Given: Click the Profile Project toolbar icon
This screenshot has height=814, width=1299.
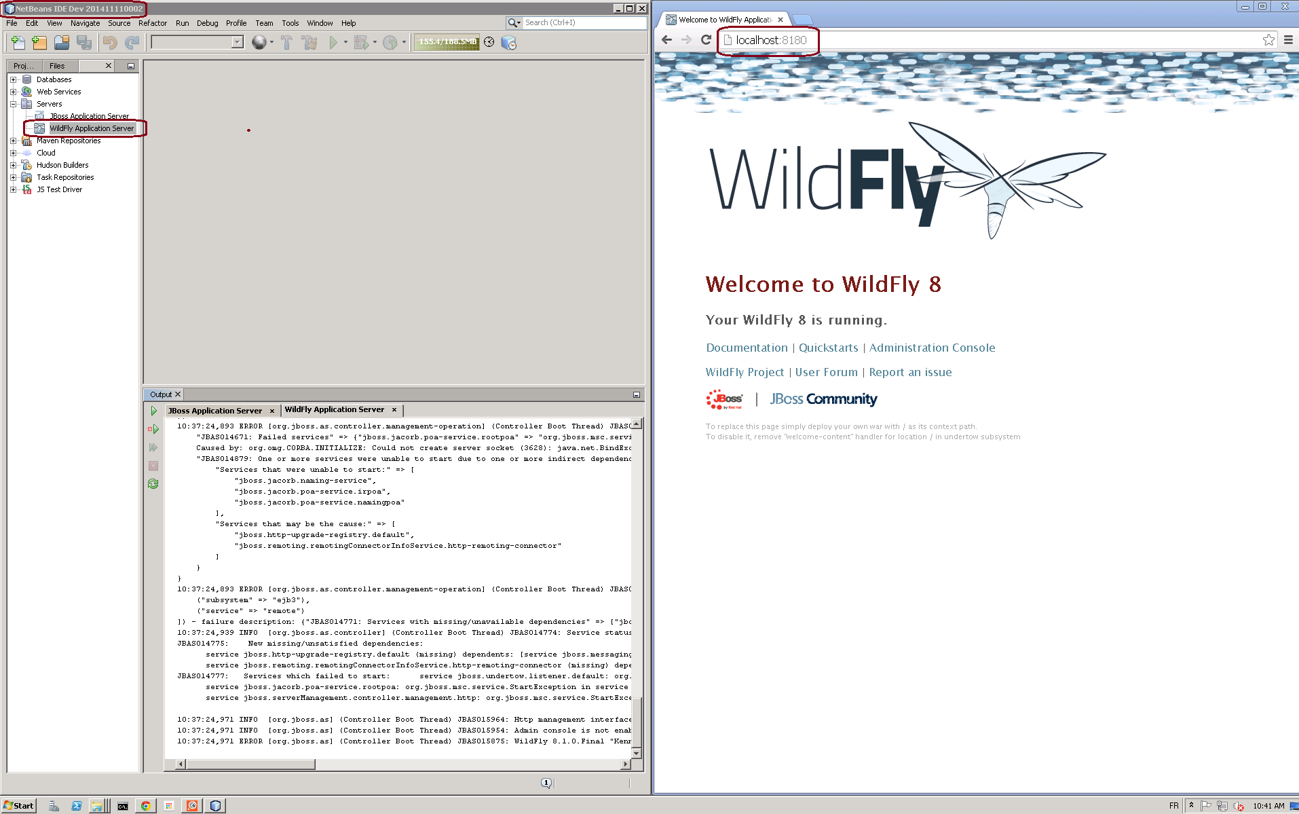Looking at the screenshot, I should pos(390,43).
